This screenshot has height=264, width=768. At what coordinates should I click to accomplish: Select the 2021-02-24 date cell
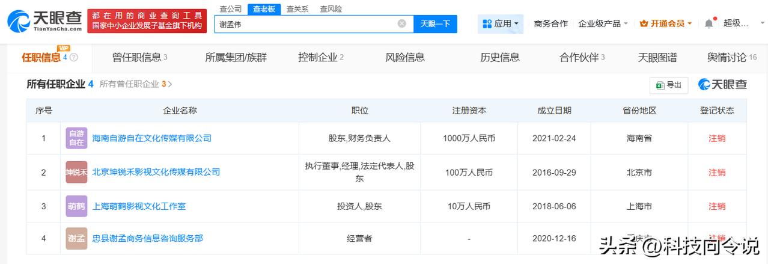(x=554, y=138)
